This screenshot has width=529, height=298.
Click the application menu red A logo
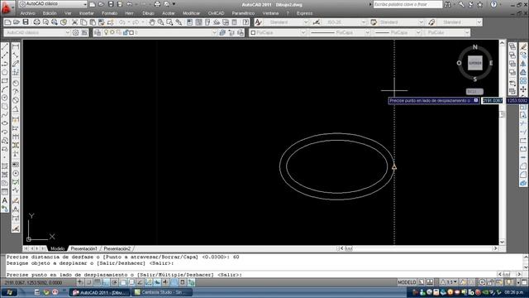pyautogui.click(x=6, y=7)
